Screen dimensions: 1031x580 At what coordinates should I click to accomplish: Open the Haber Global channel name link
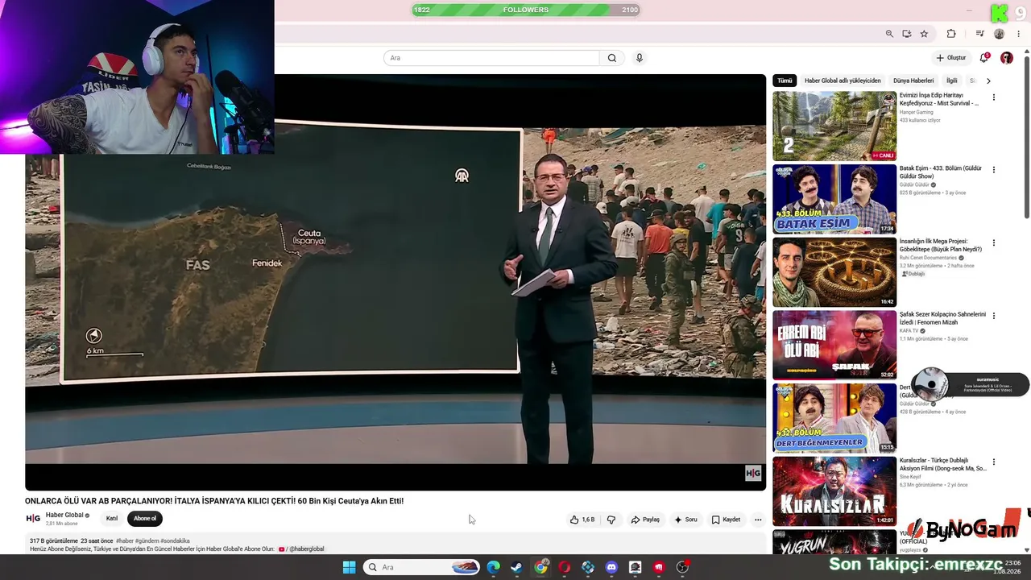[65, 516]
